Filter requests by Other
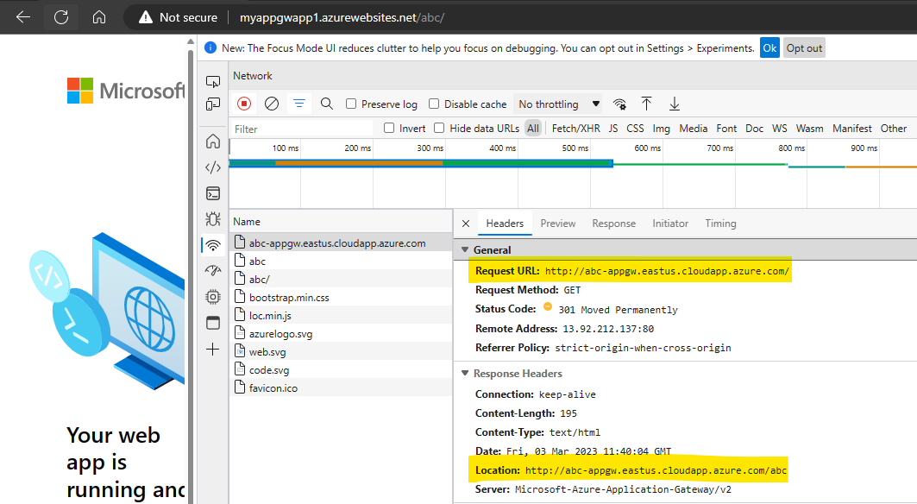This screenshot has width=917, height=504. point(894,129)
